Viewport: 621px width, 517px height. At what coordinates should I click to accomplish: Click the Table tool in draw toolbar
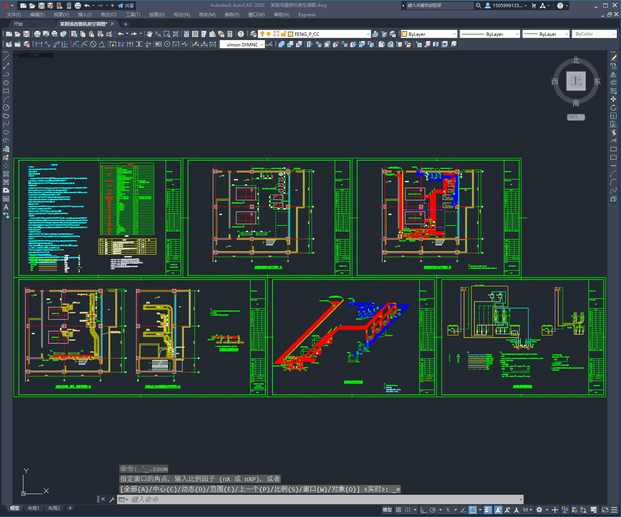click(x=6, y=199)
